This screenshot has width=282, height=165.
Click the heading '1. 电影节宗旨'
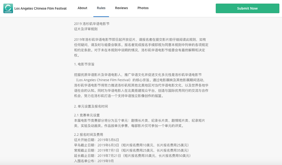(84, 64)
